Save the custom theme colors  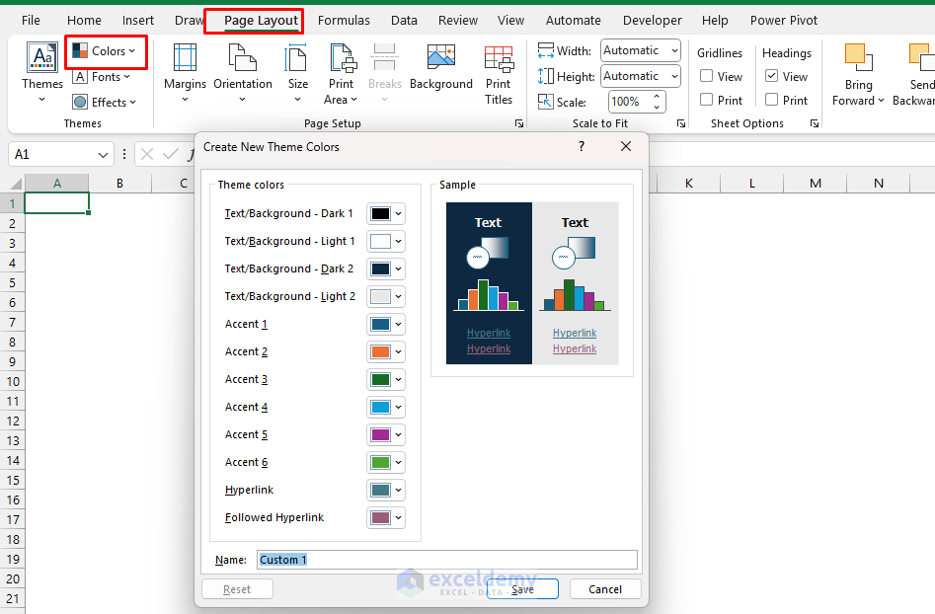tap(522, 588)
